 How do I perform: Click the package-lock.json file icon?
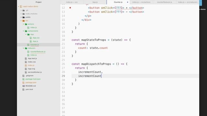[23, 79]
